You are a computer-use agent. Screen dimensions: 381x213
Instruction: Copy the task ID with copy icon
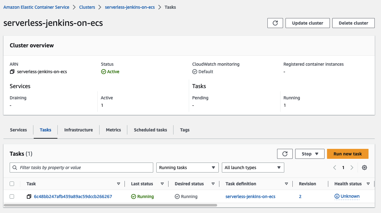click(29, 196)
